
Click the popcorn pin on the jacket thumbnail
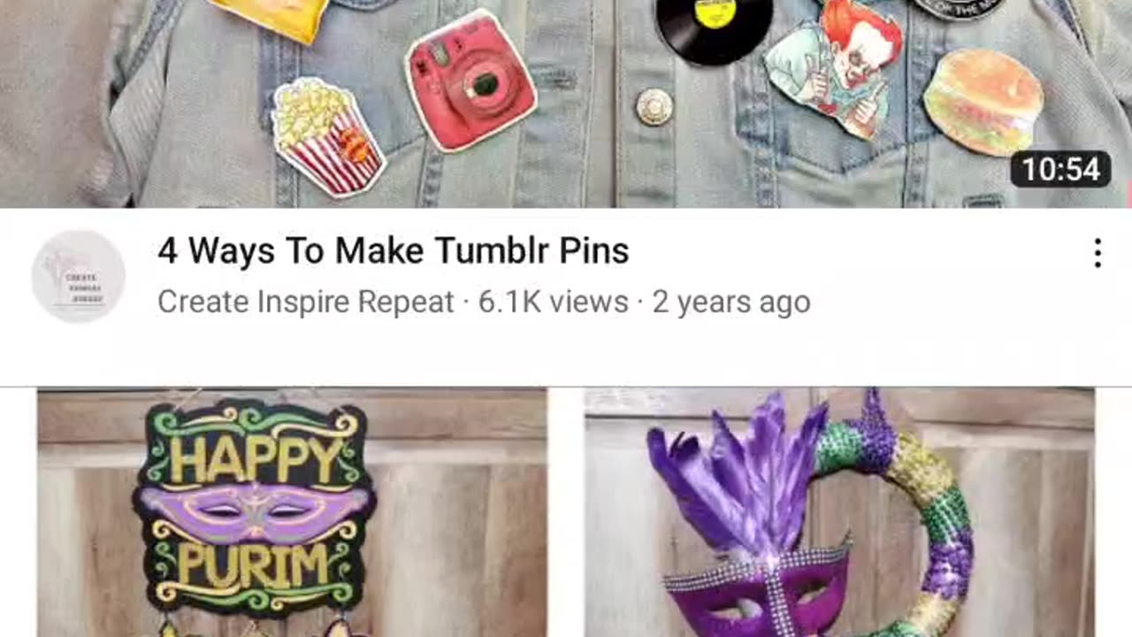click(x=326, y=137)
